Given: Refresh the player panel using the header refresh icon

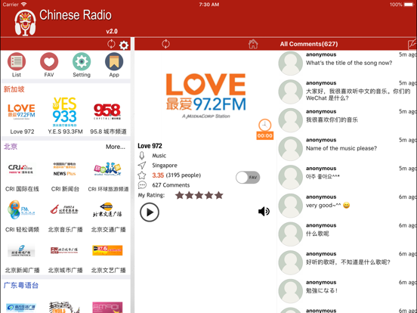Looking at the screenshot, I should pos(165,44).
